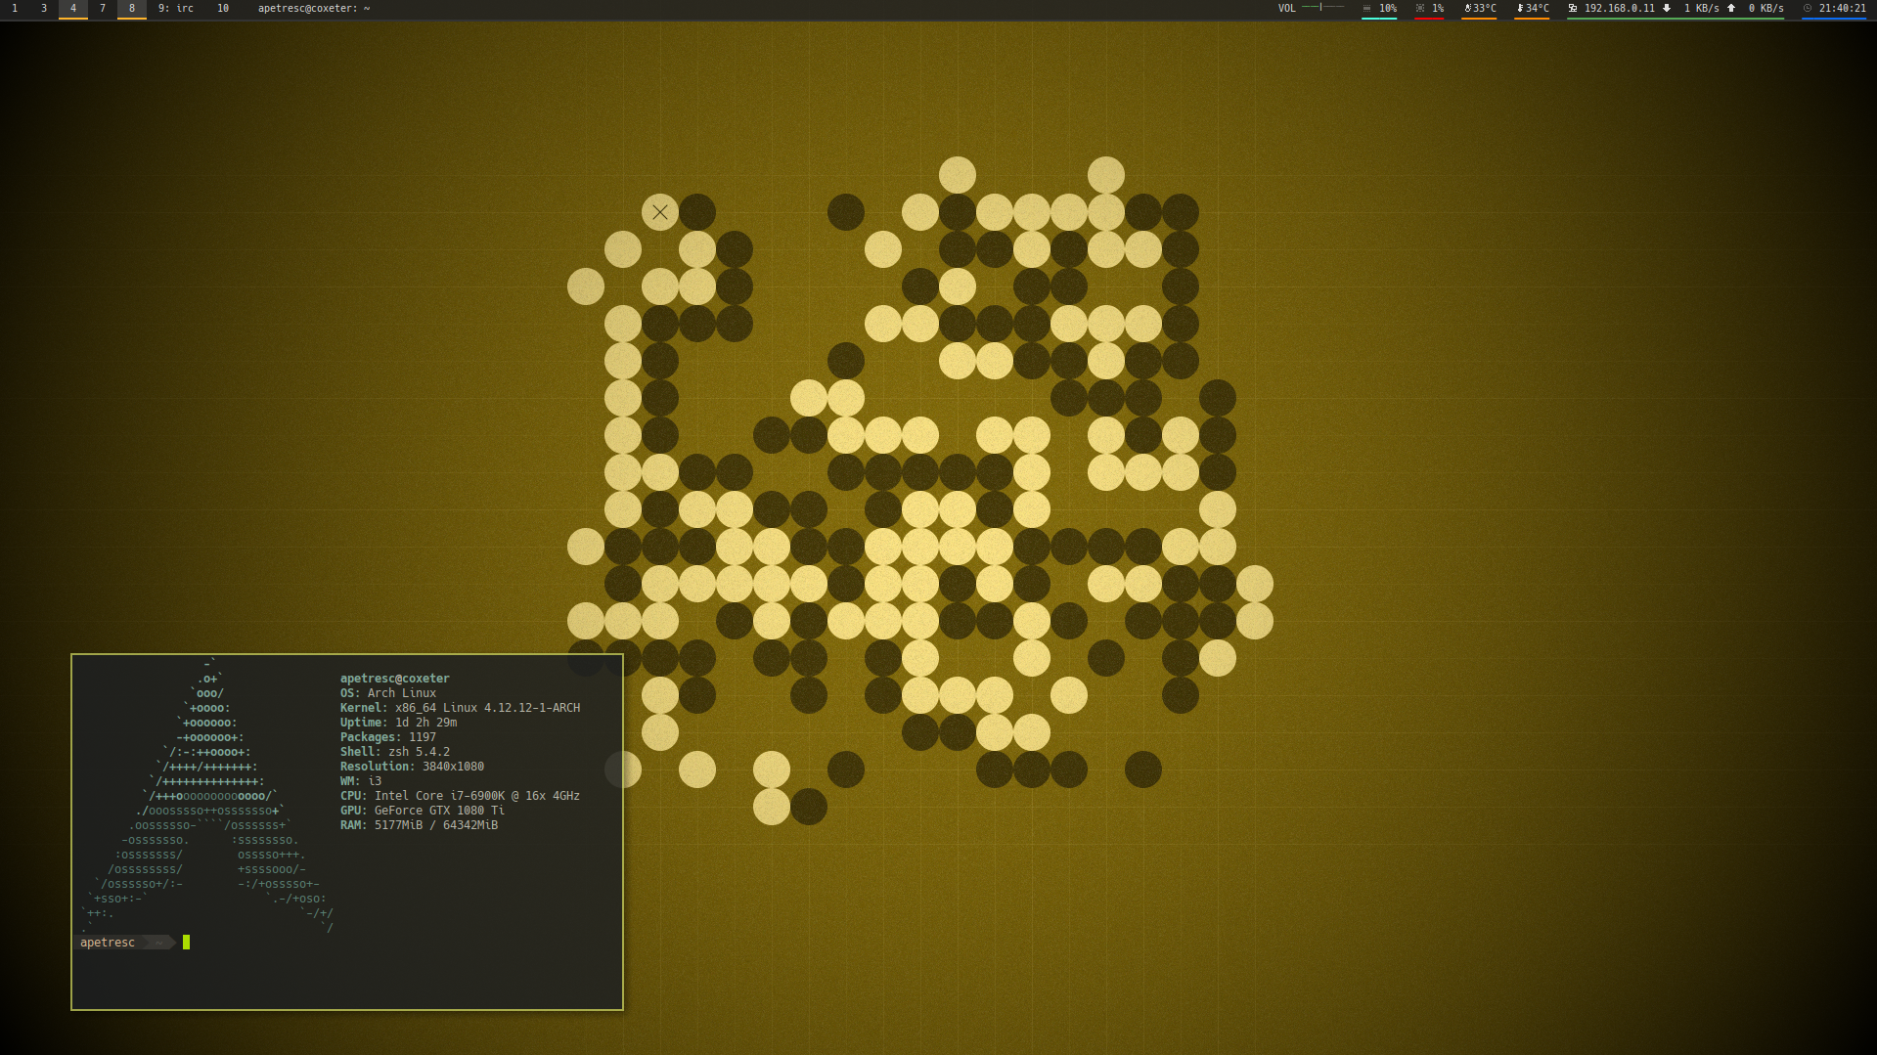Click the WM: i3 line
The width and height of the screenshot is (1877, 1055).
(x=361, y=781)
